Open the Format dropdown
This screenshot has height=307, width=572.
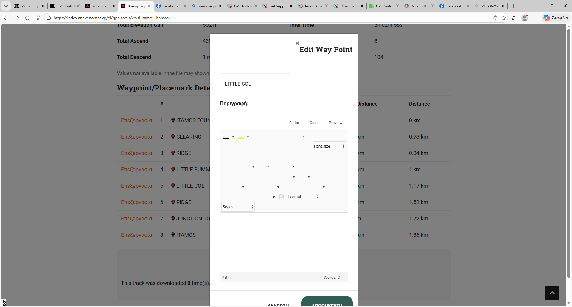pos(303,197)
